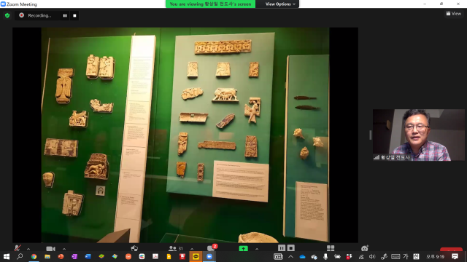This screenshot has height=262, width=467.
Task: Open the touch keyboard tray icon
Action: (395, 257)
